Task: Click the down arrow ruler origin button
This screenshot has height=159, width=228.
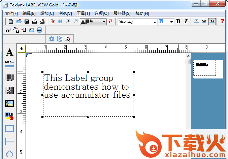Action: pyautogui.click(x=22, y=49)
